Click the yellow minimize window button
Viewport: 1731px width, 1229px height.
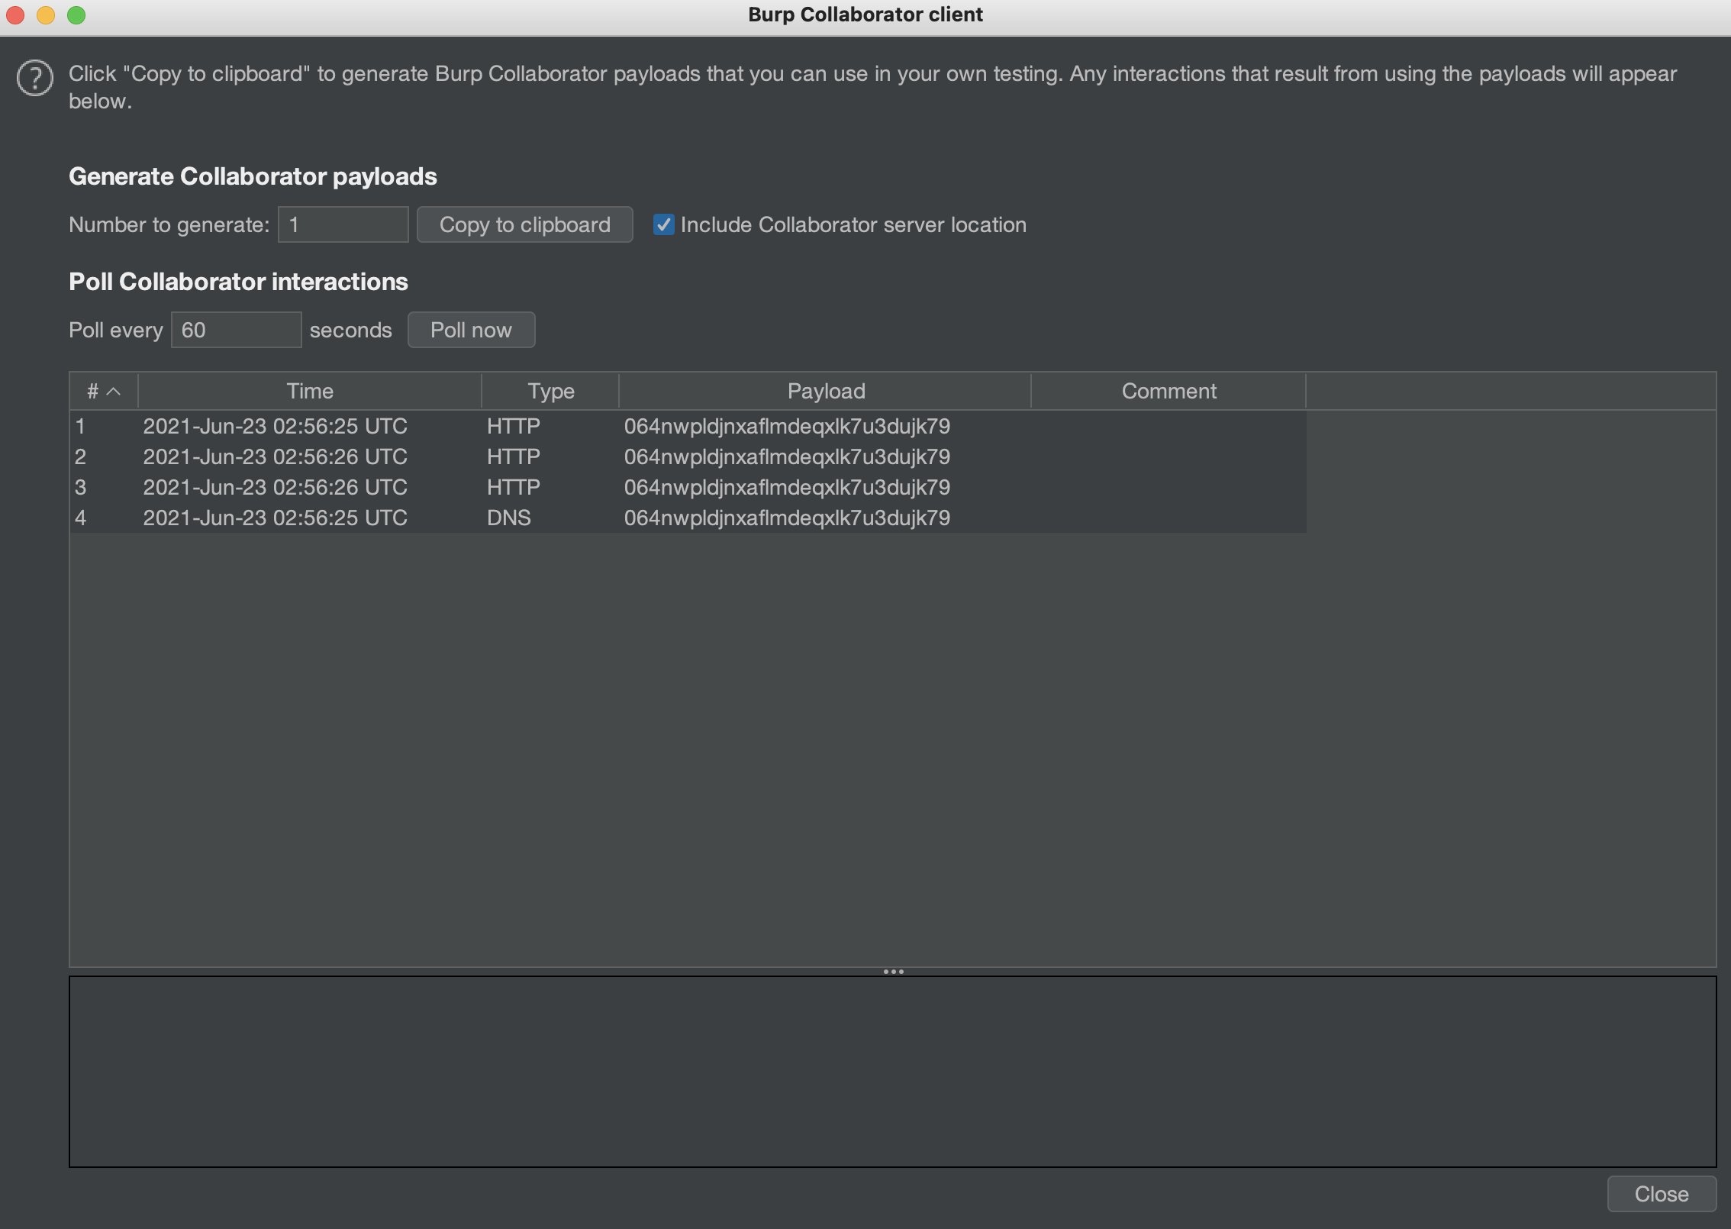46,15
